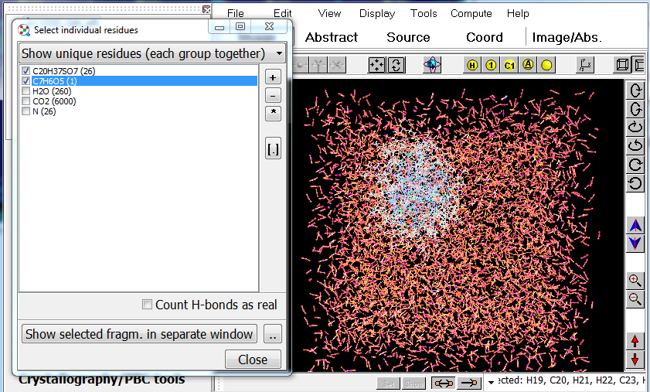
Task: Click the plus button beside residue list
Action: tap(272, 77)
